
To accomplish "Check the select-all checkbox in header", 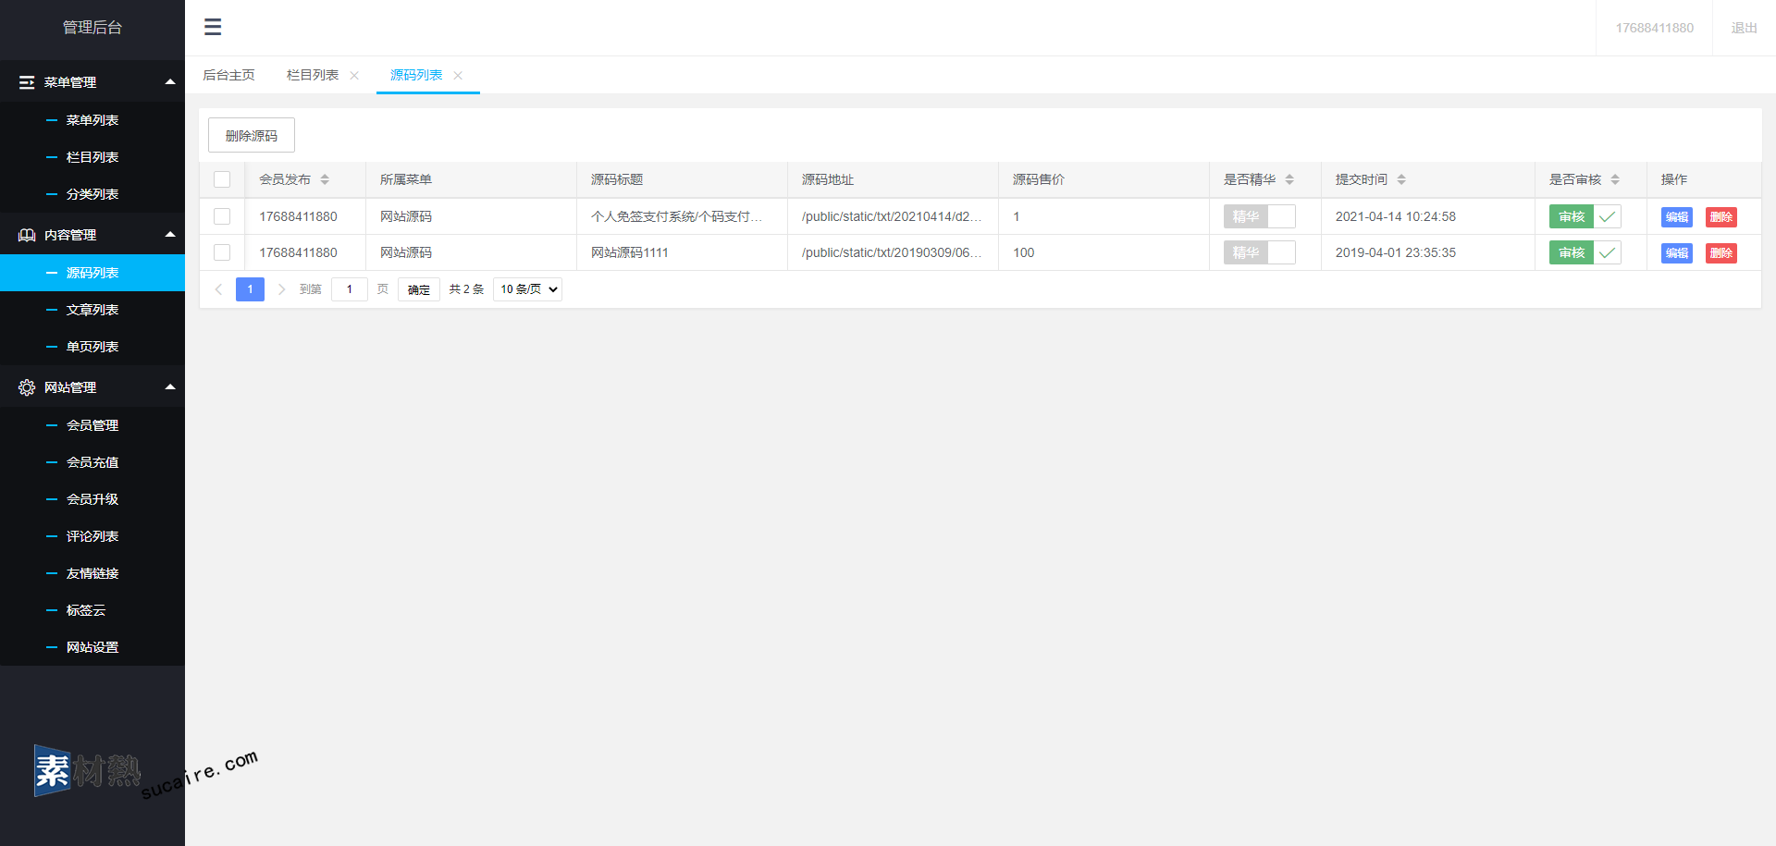I will [222, 179].
